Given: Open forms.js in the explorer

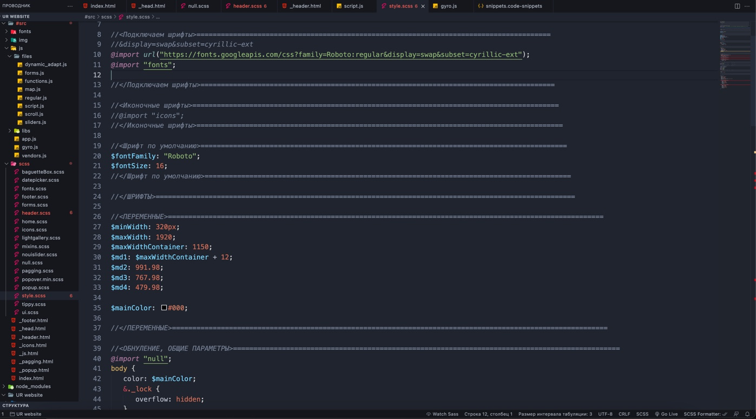Looking at the screenshot, I should 34,73.
